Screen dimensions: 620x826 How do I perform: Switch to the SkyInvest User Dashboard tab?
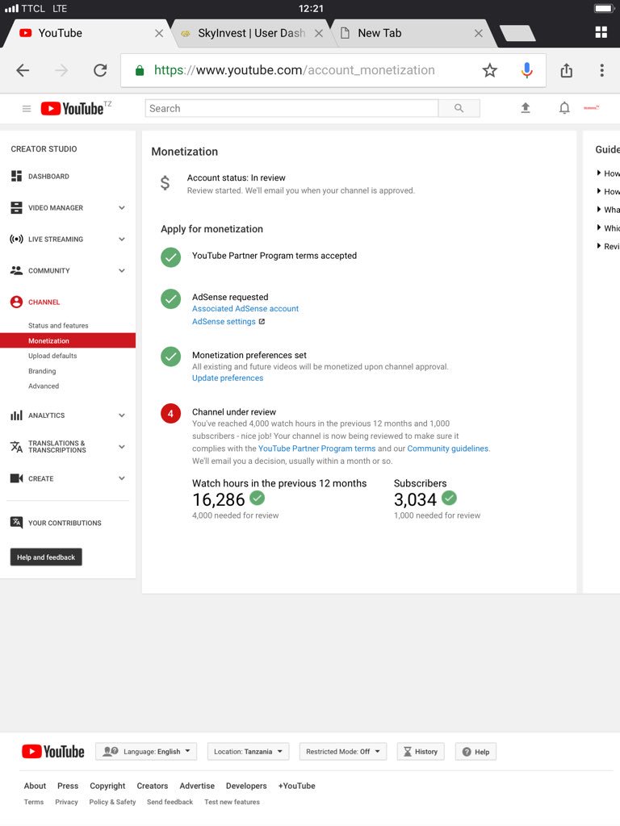point(252,33)
